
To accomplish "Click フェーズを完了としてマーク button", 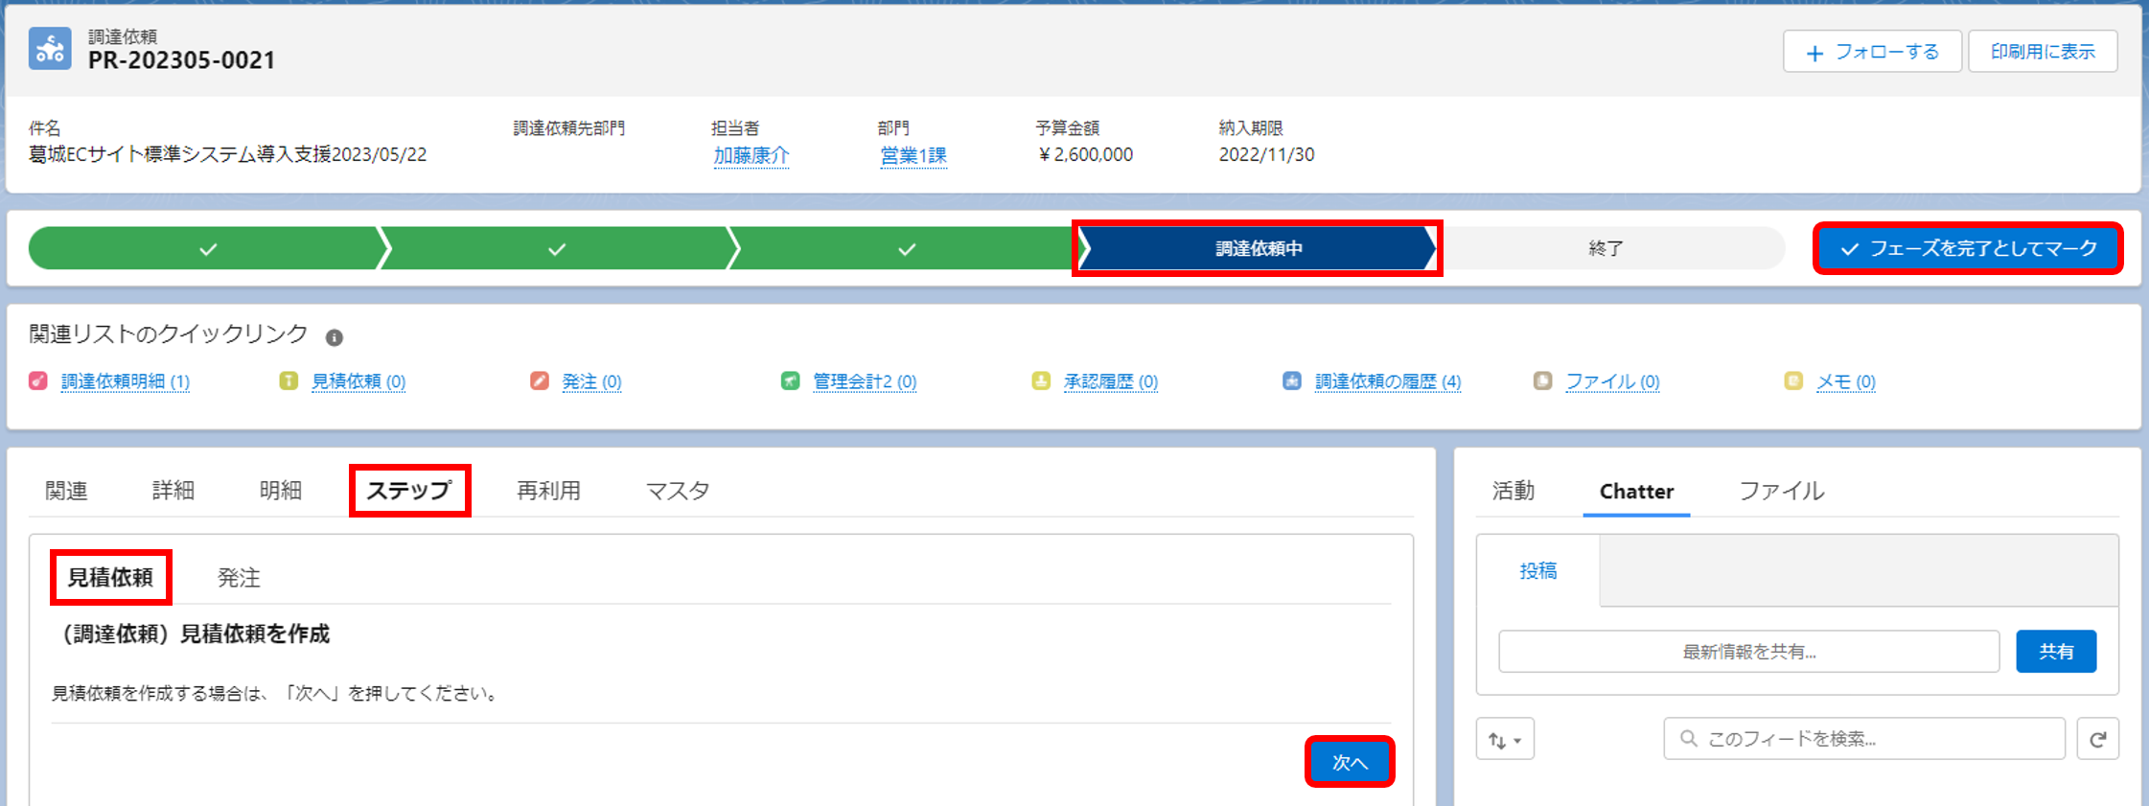I will pos(1968,248).
